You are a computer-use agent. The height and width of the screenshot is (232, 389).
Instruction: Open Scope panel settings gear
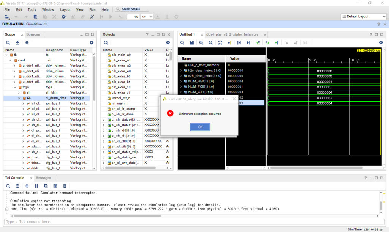[x=92, y=42]
